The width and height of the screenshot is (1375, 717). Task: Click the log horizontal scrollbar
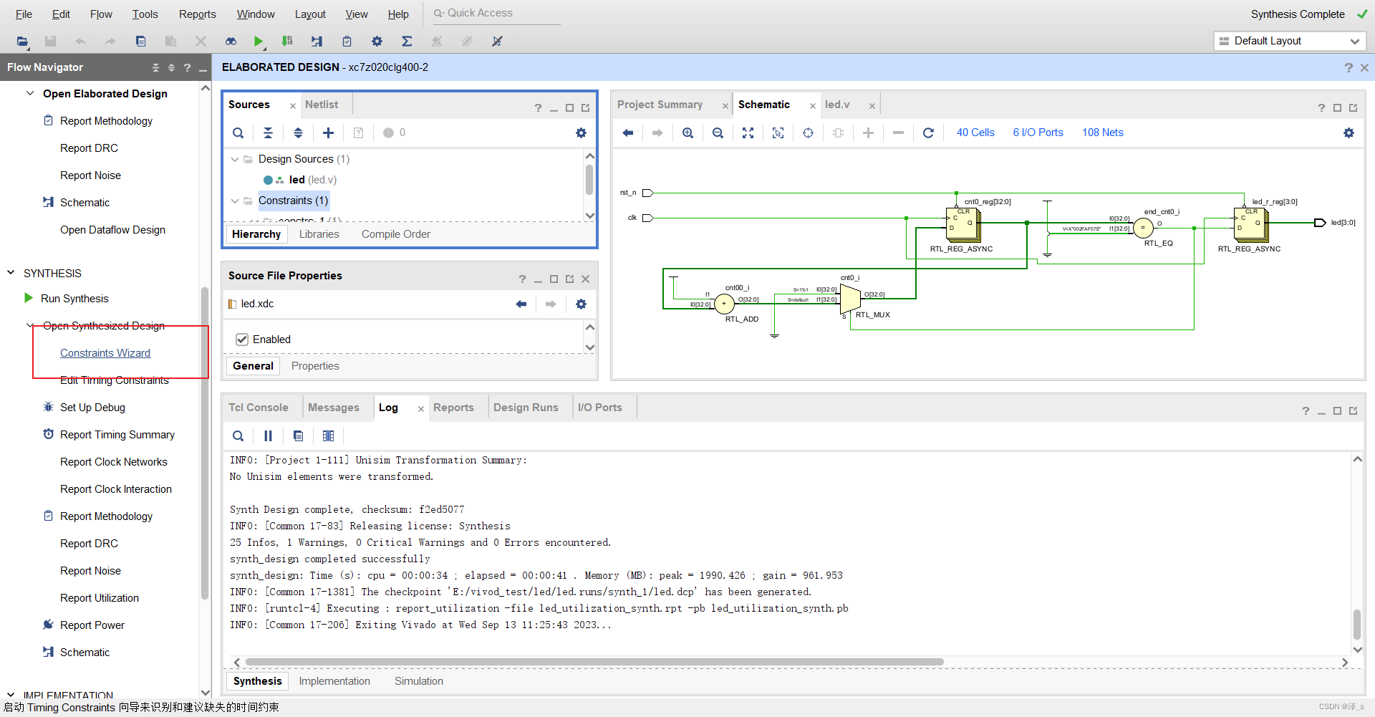click(x=594, y=662)
